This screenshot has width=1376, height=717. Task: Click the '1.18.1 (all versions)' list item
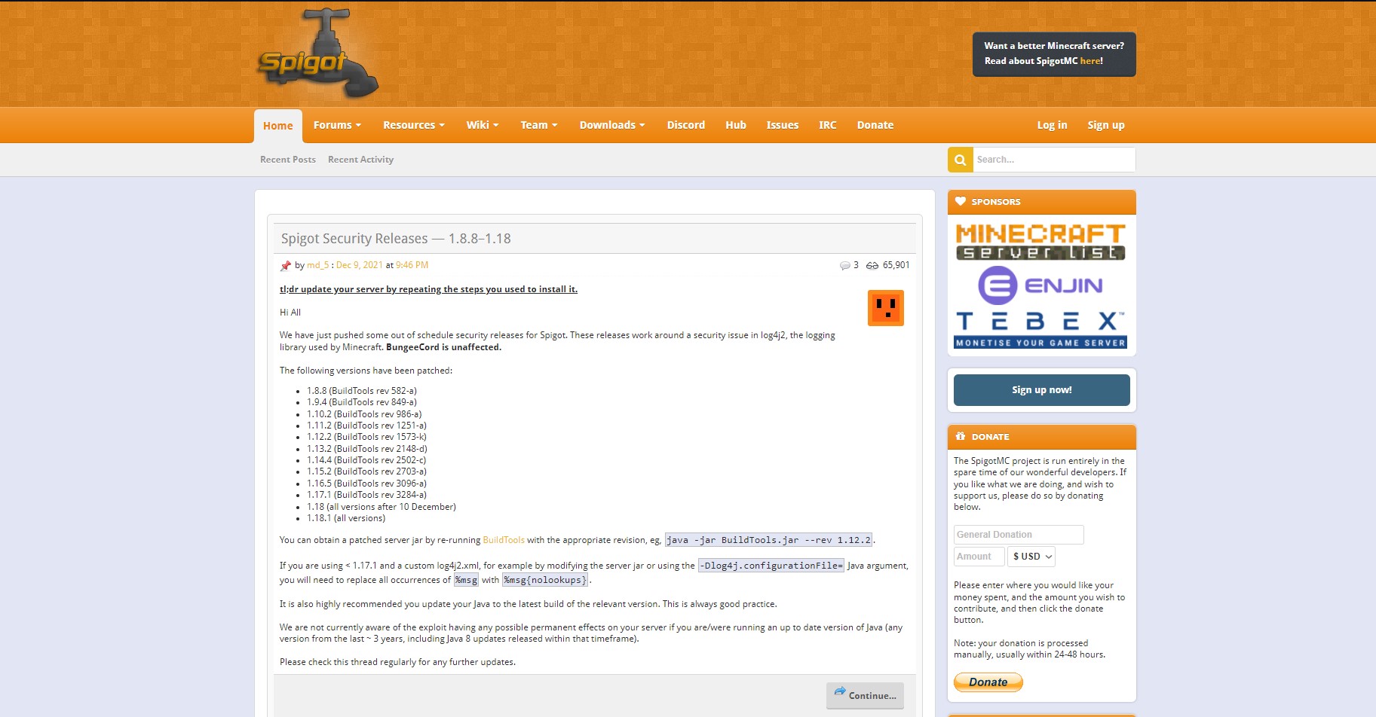346,518
